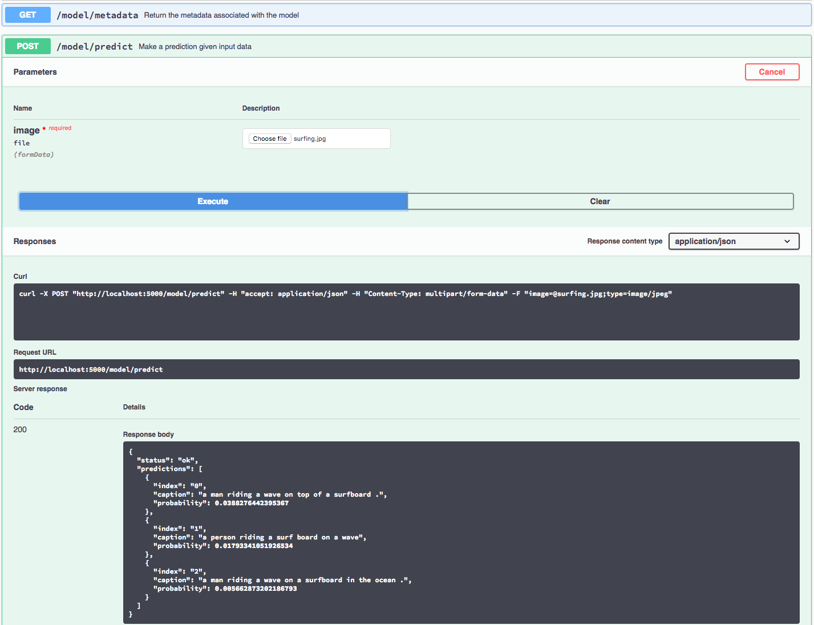Click probability value 0.005662873202186793
Screen dimensions: 814x625
(256, 589)
